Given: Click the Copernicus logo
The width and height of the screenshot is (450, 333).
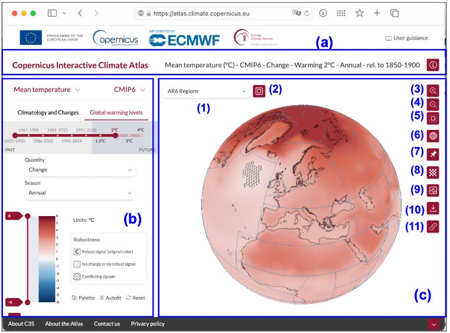Looking at the screenshot, I should pyautogui.click(x=115, y=38).
